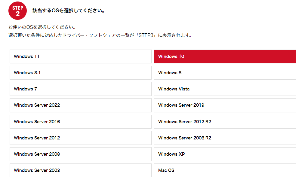Choose the Windows Vista button
The height and width of the screenshot is (183, 299).
[x=225, y=89]
